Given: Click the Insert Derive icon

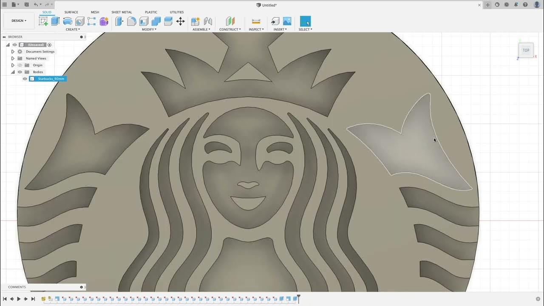Looking at the screenshot, I should (275, 21).
